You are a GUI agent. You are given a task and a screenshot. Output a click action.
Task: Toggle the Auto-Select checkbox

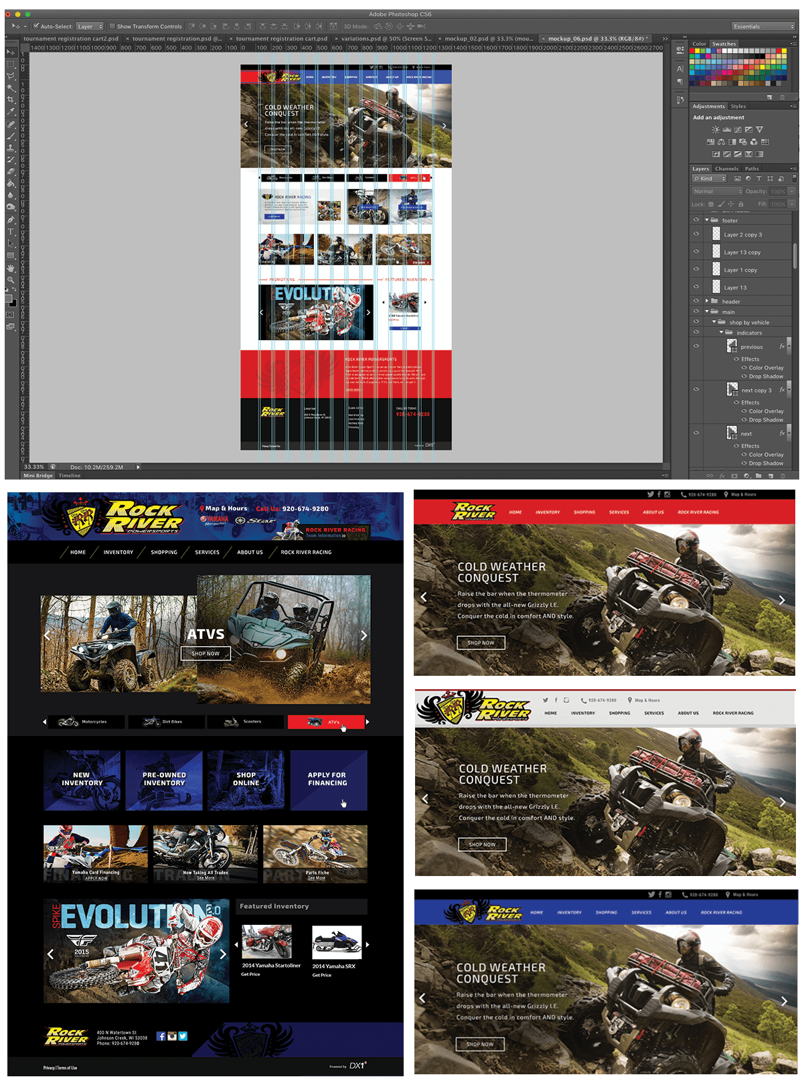pyautogui.click(x=36, y=26)
